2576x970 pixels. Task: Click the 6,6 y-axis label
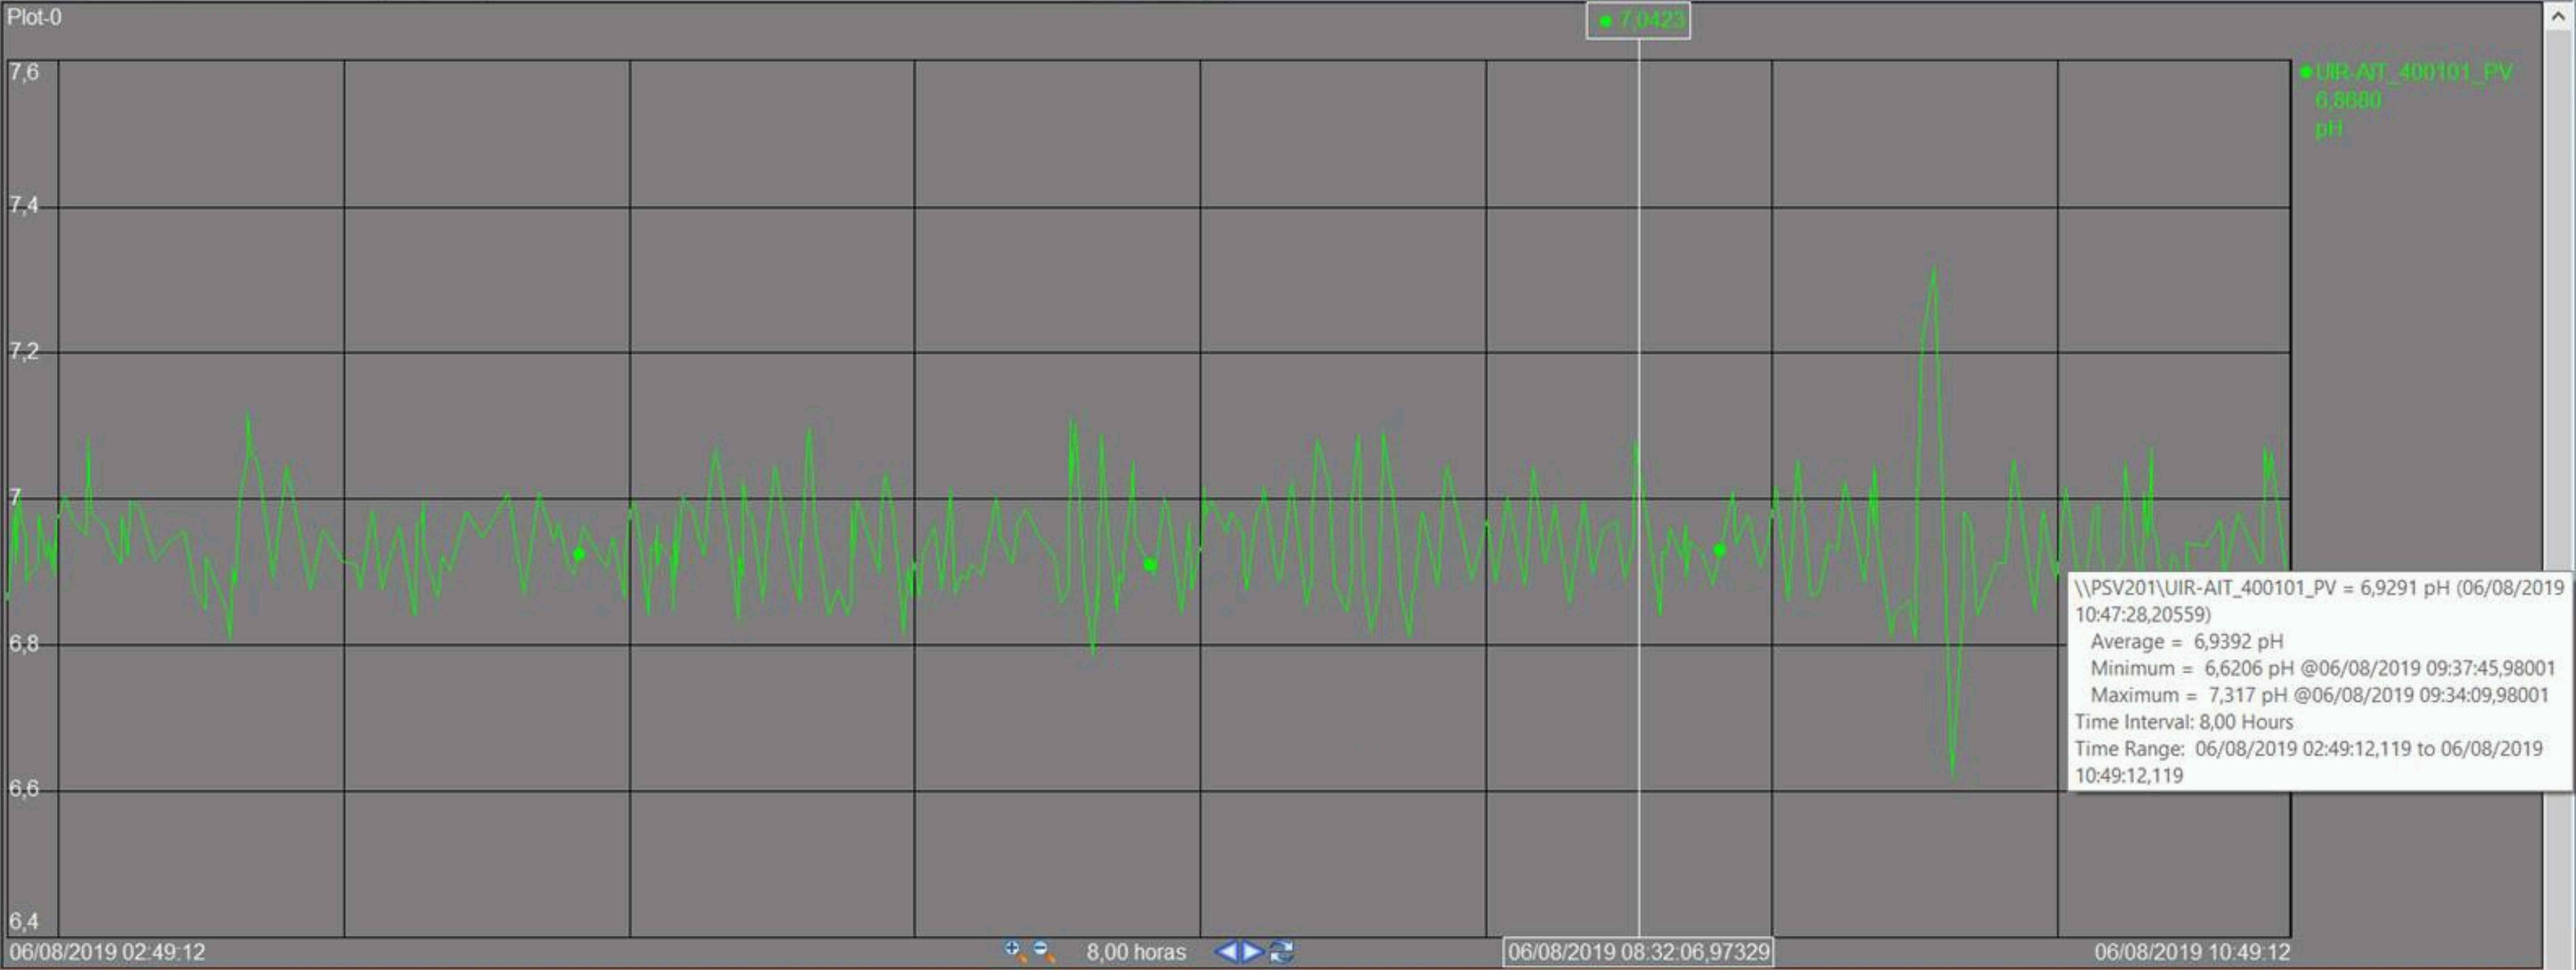24,789
